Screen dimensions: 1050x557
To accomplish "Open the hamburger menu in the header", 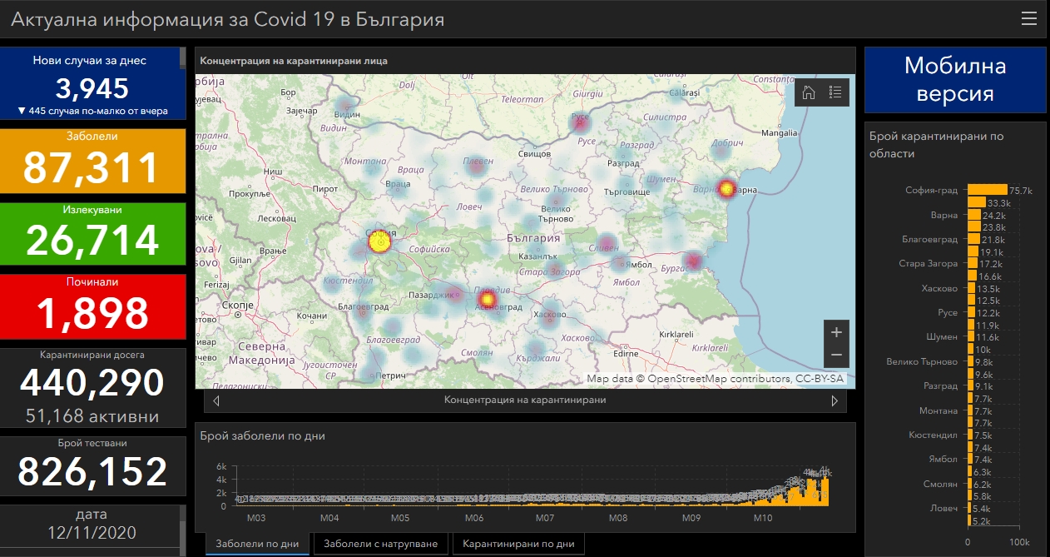I will (x=1028, y=18).
